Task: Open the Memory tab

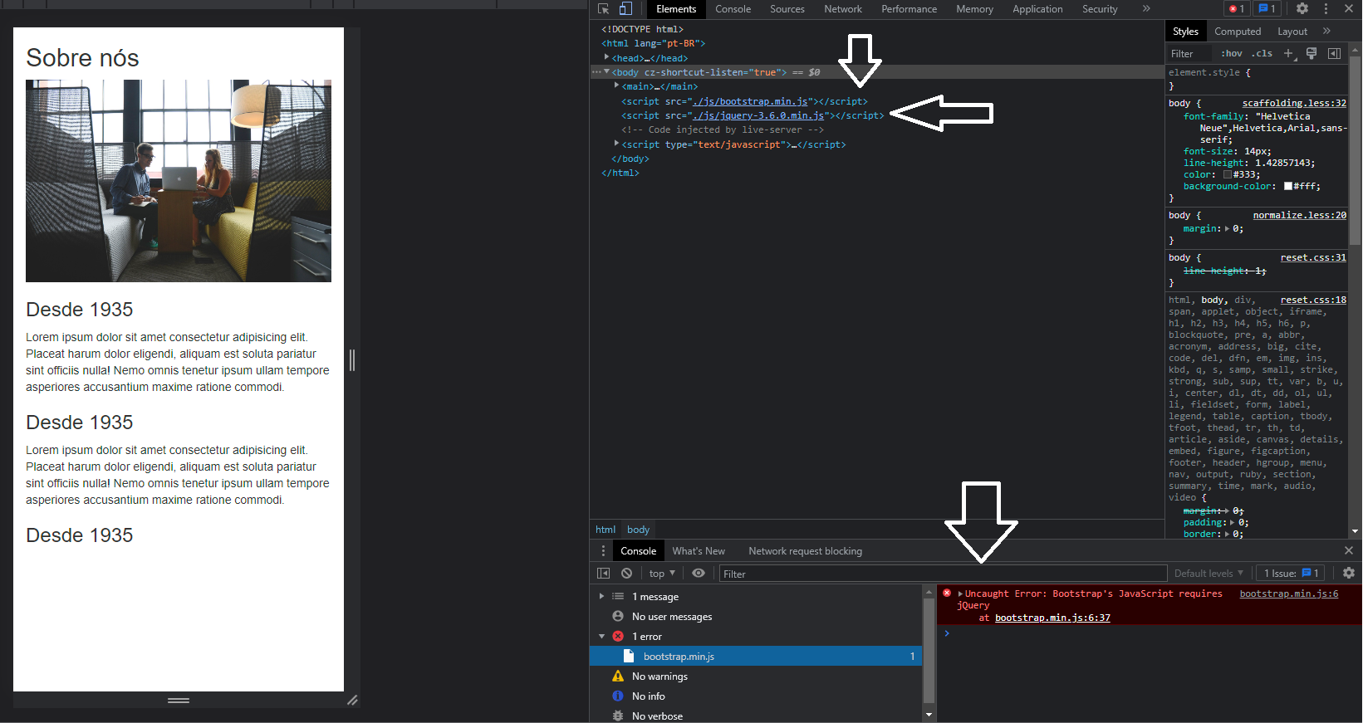Action: [974, 9]
